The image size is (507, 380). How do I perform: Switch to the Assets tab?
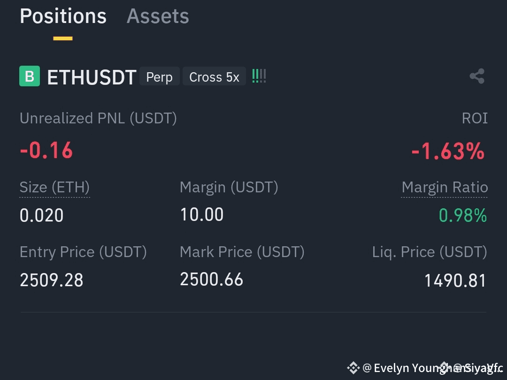coord(158,16)
